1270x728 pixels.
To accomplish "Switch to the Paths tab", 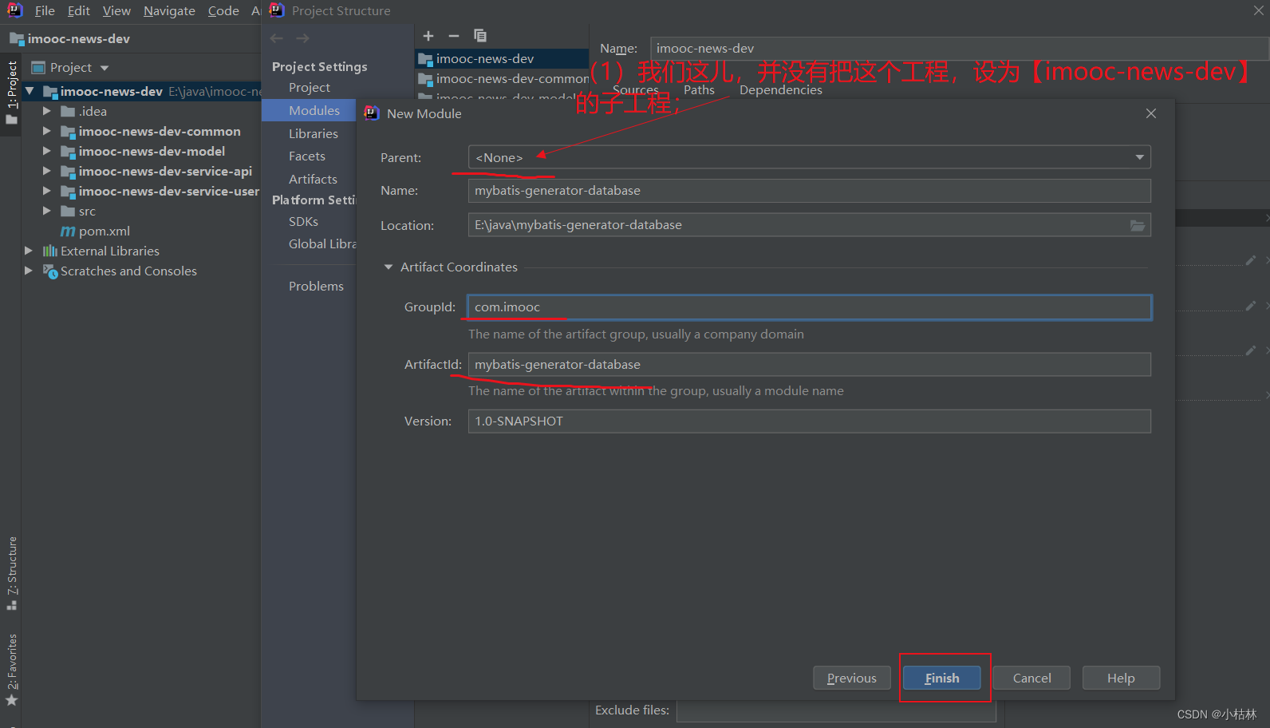I will pyautogui.click(x=699, y=90).
